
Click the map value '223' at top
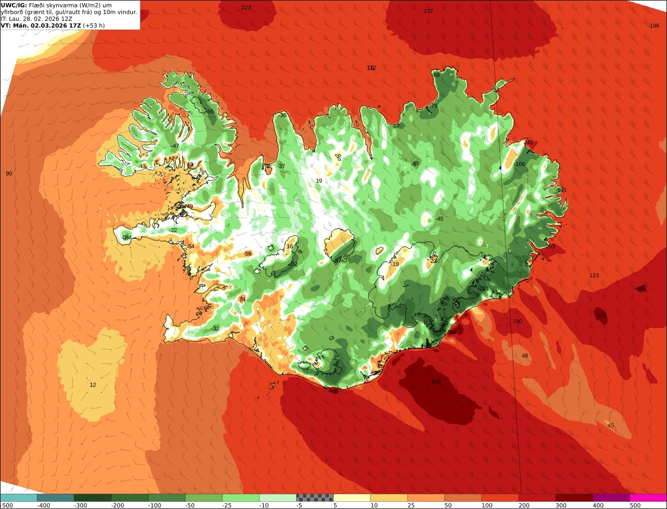(246, 7)
